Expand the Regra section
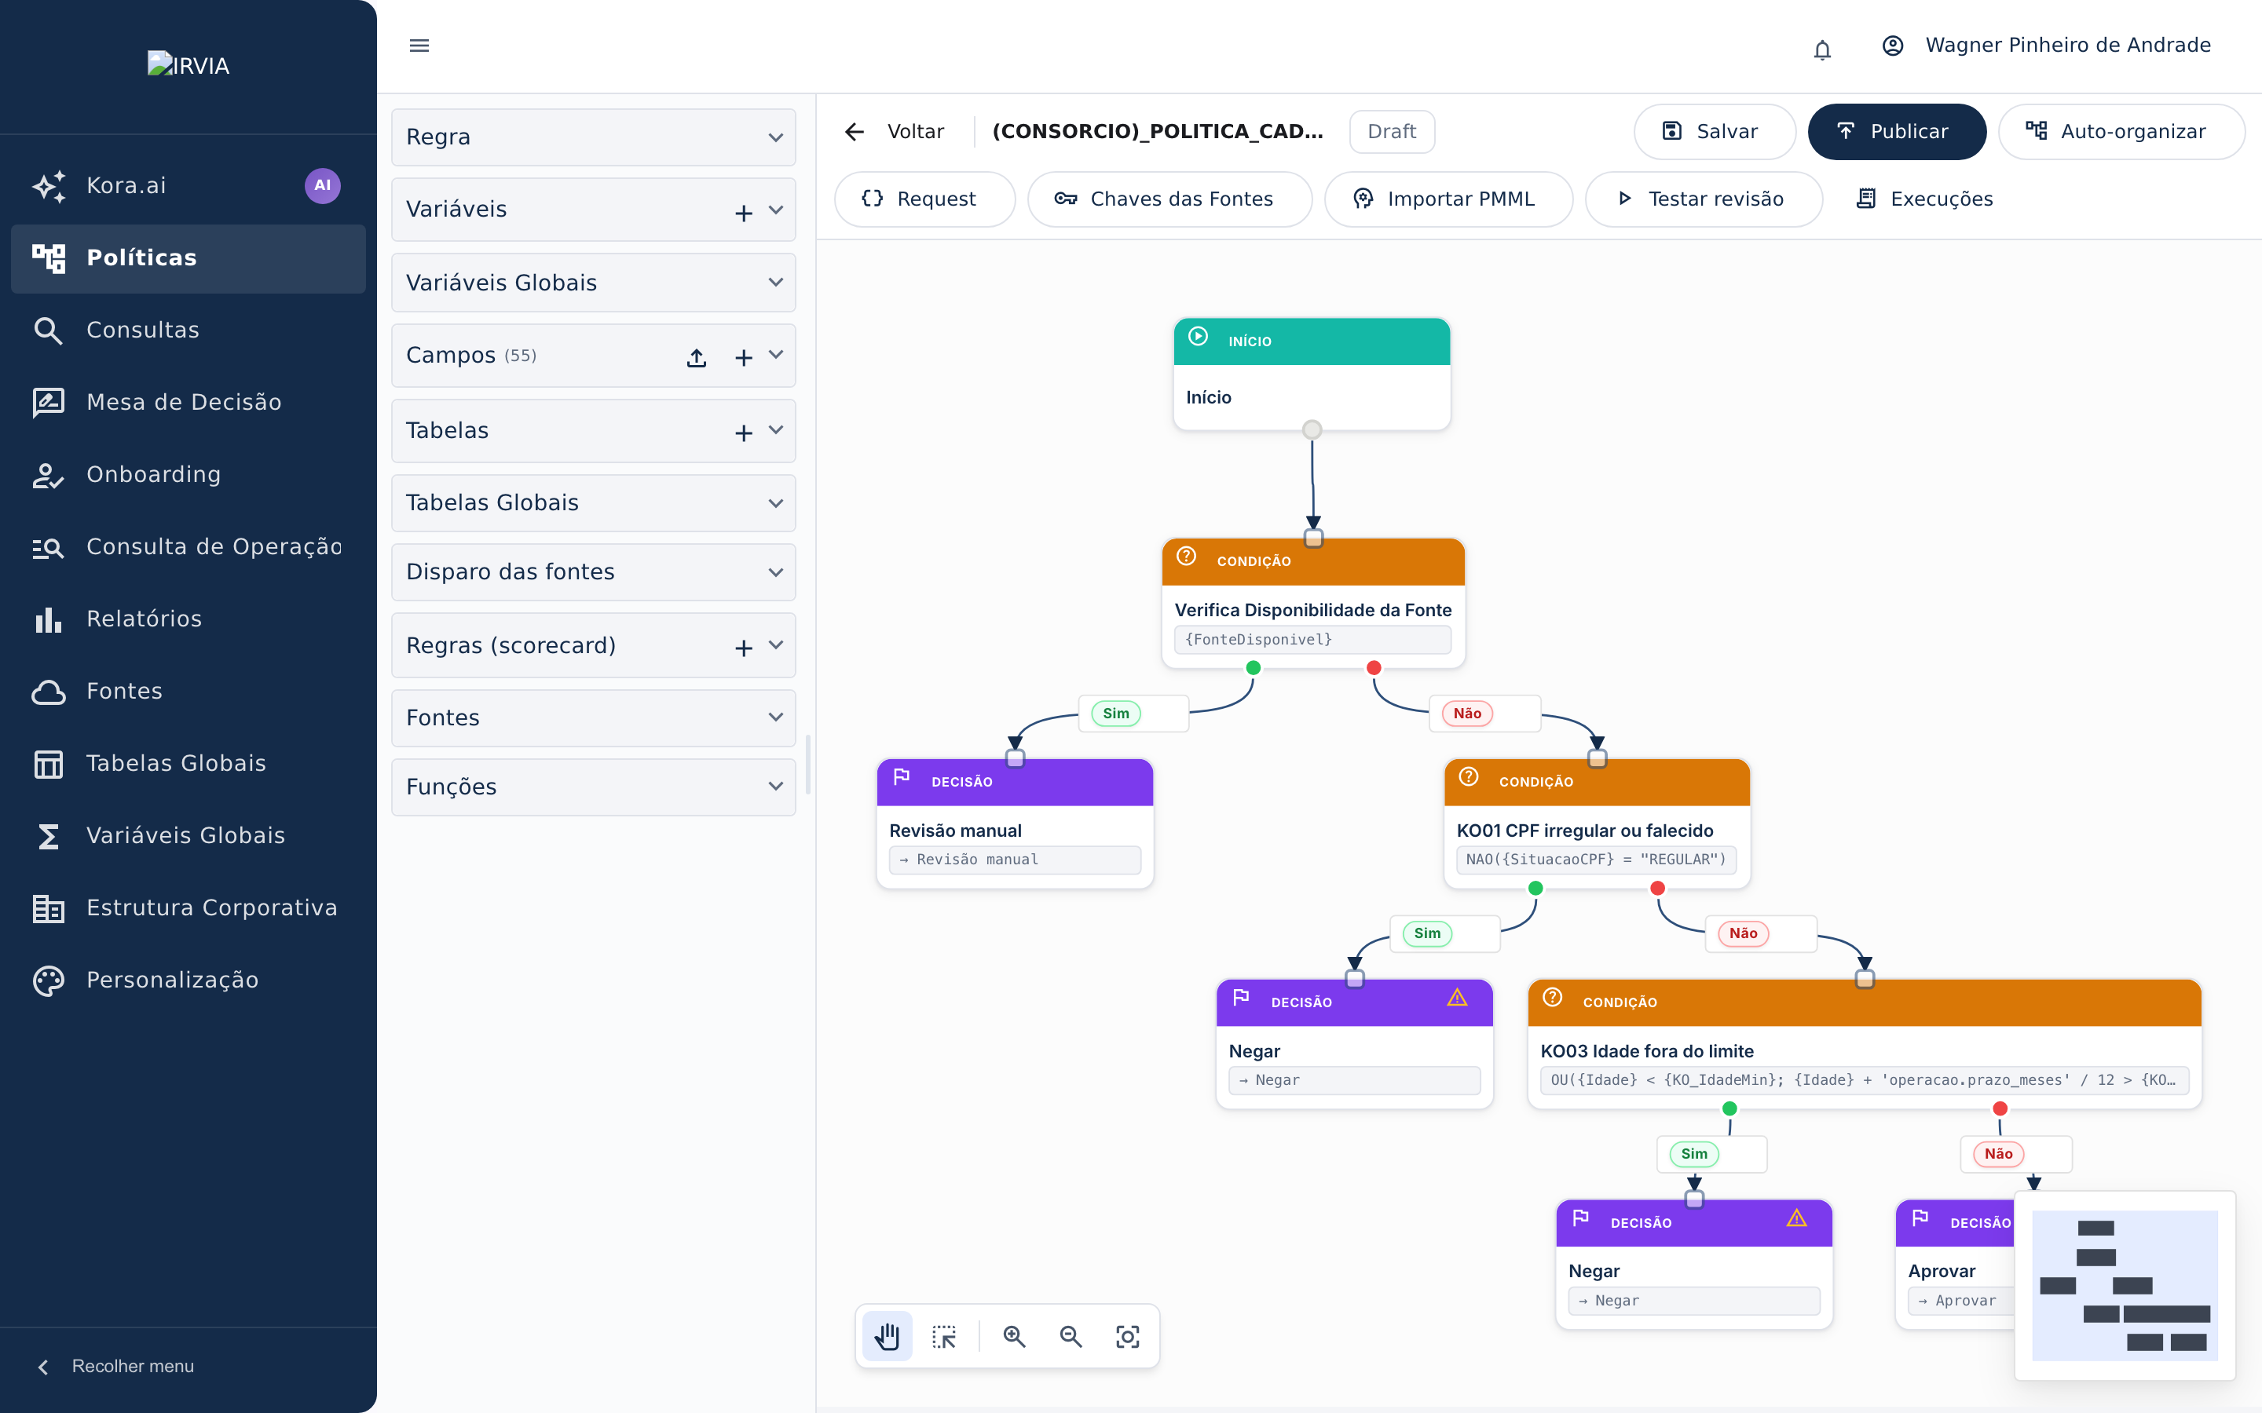This screenshot has height=1413, width=2262. point(594,137)
